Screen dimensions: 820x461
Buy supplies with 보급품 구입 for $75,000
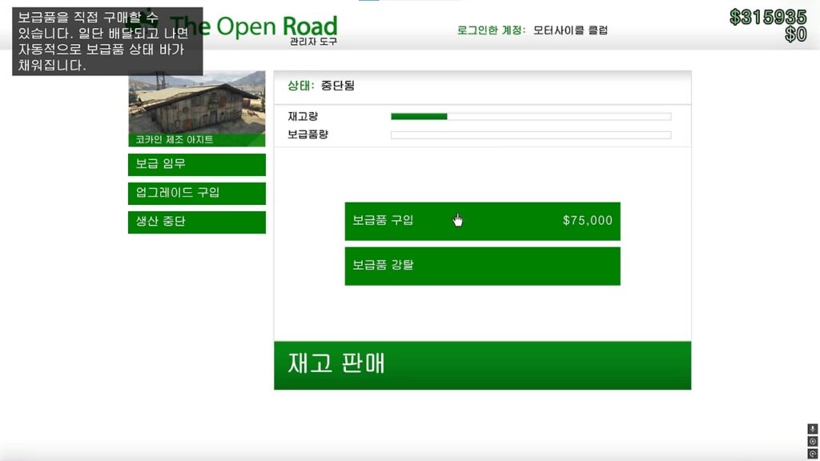tap(482, 221)
